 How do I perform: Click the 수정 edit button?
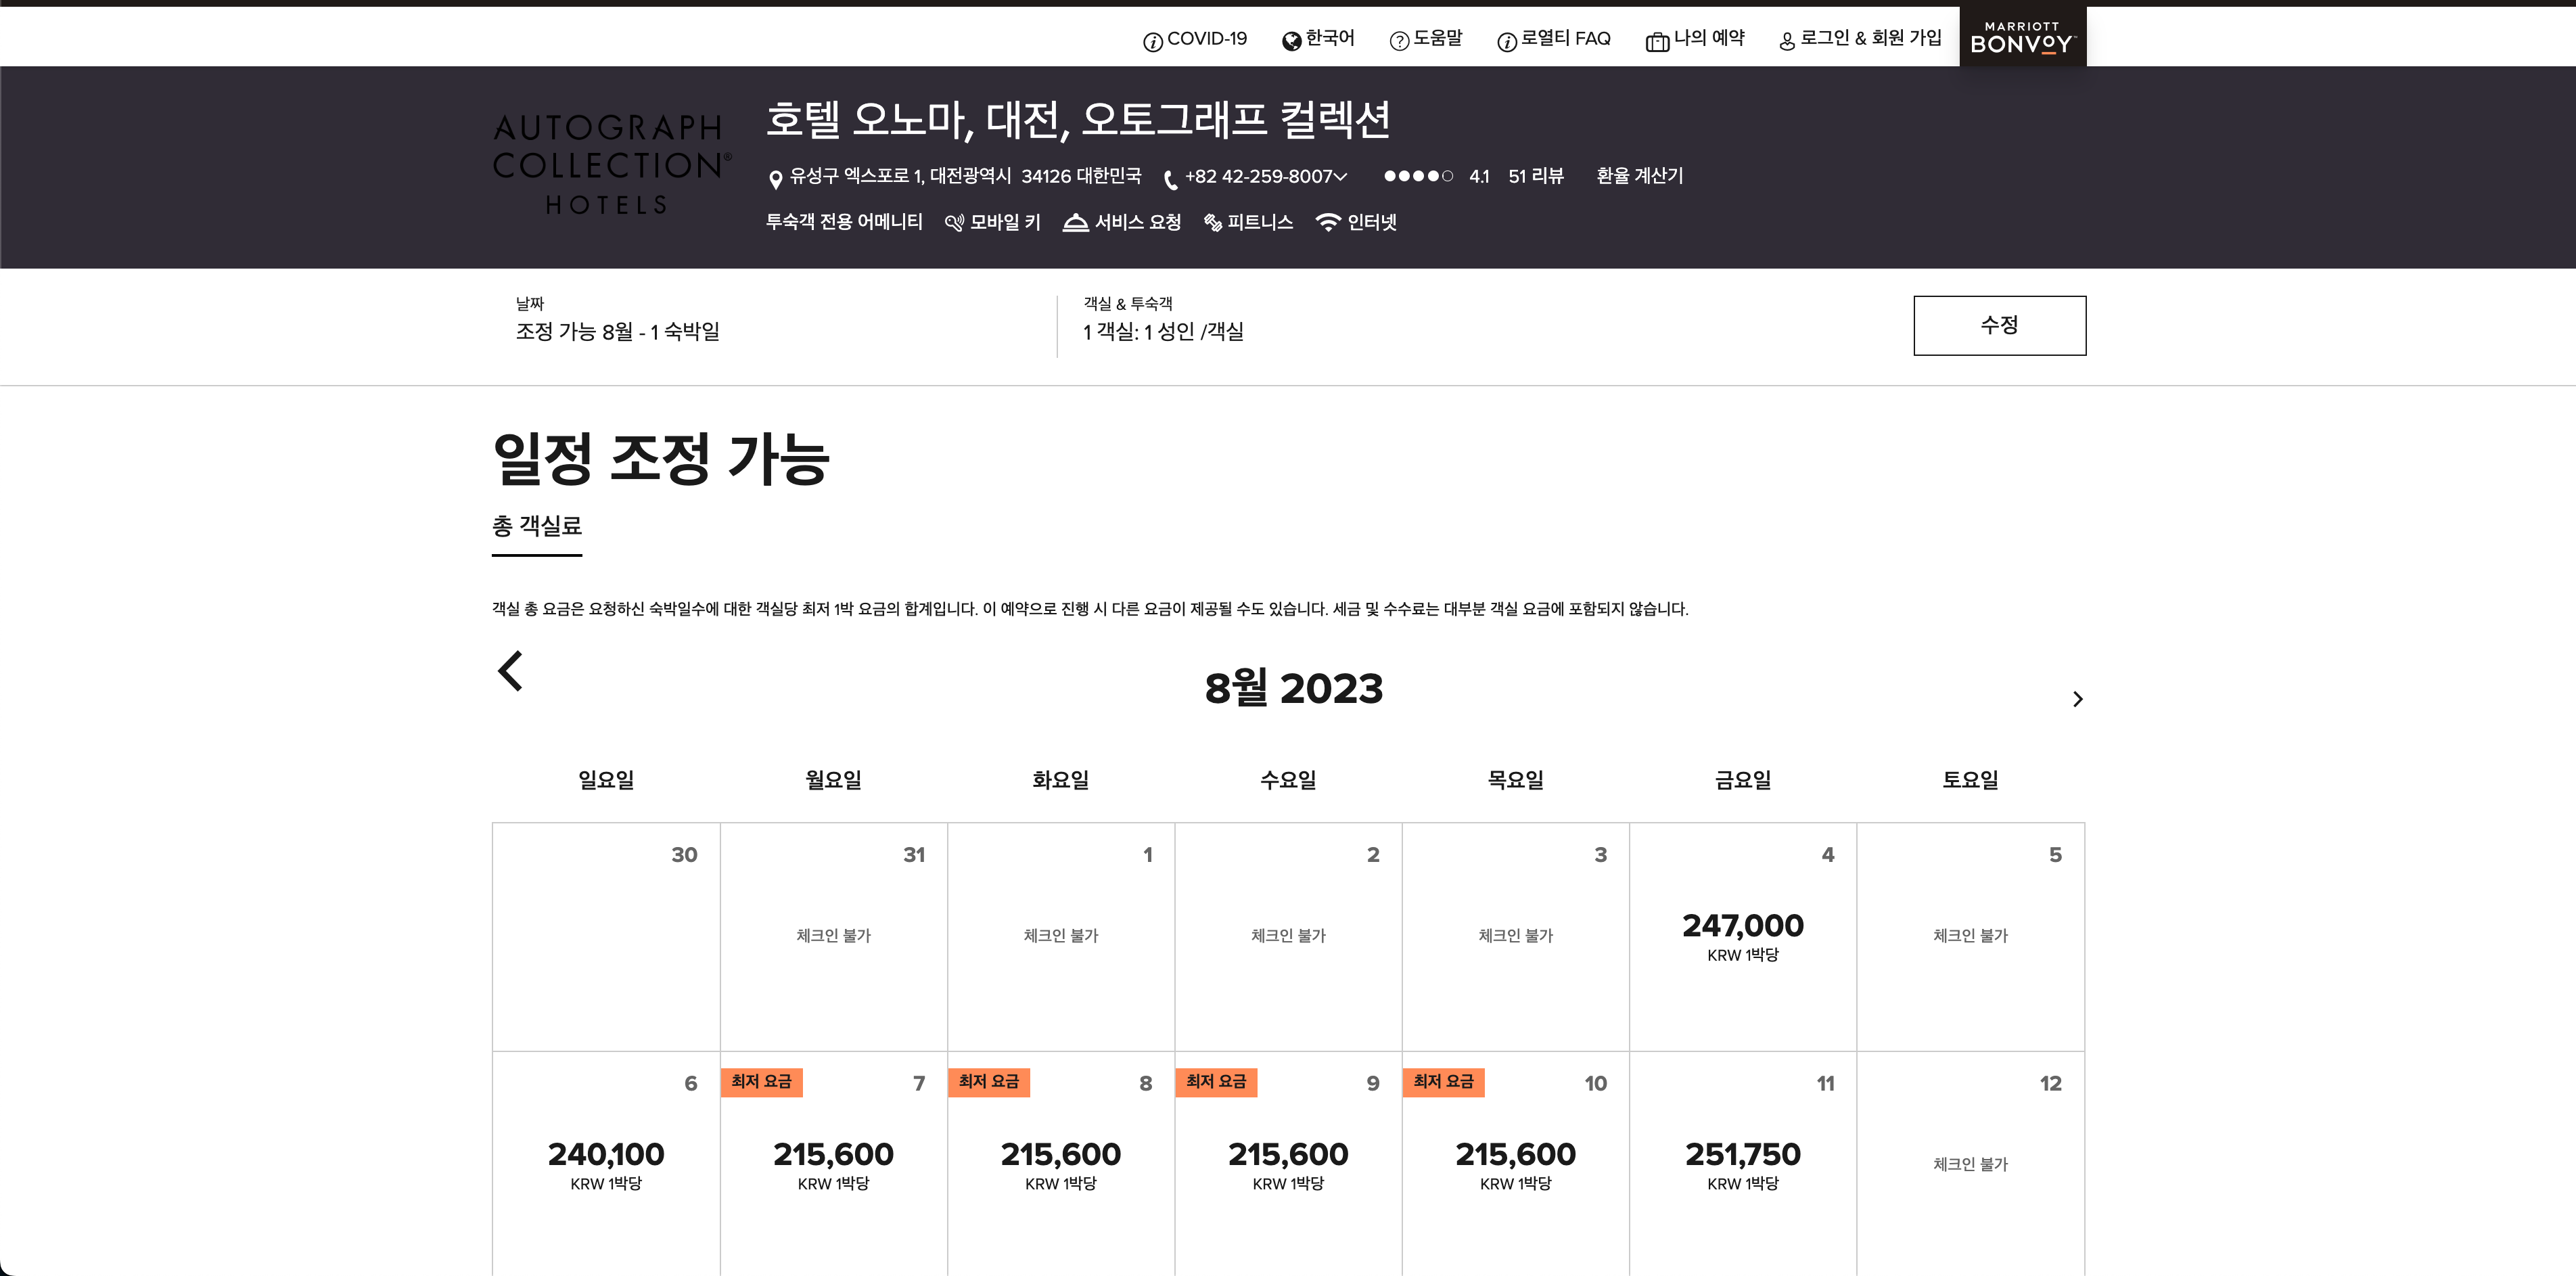click(1999, 325)
